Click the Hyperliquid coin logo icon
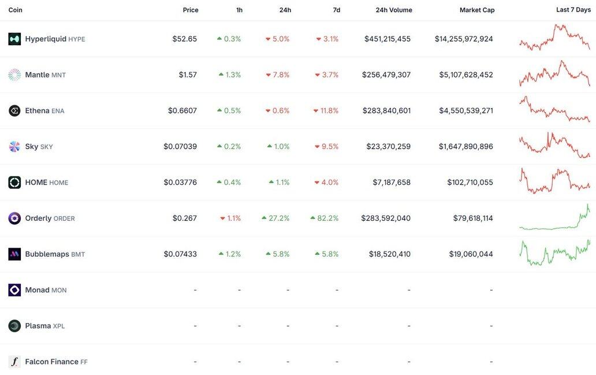The height and width of the screenshot is (375, 596). pyautogui.click(x=14, y=39)
